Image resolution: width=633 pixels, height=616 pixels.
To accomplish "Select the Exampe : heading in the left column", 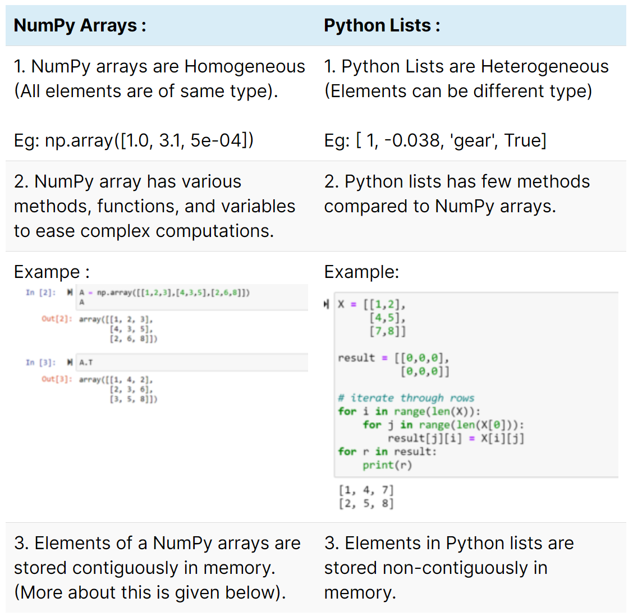I will [x=51, y=271].
